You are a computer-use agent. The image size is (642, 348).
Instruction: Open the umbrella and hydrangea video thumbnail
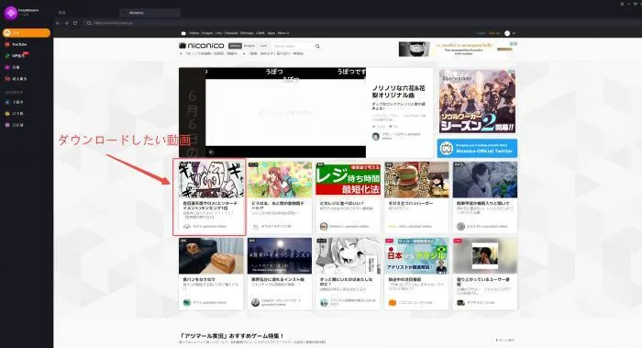coord(485,180)
